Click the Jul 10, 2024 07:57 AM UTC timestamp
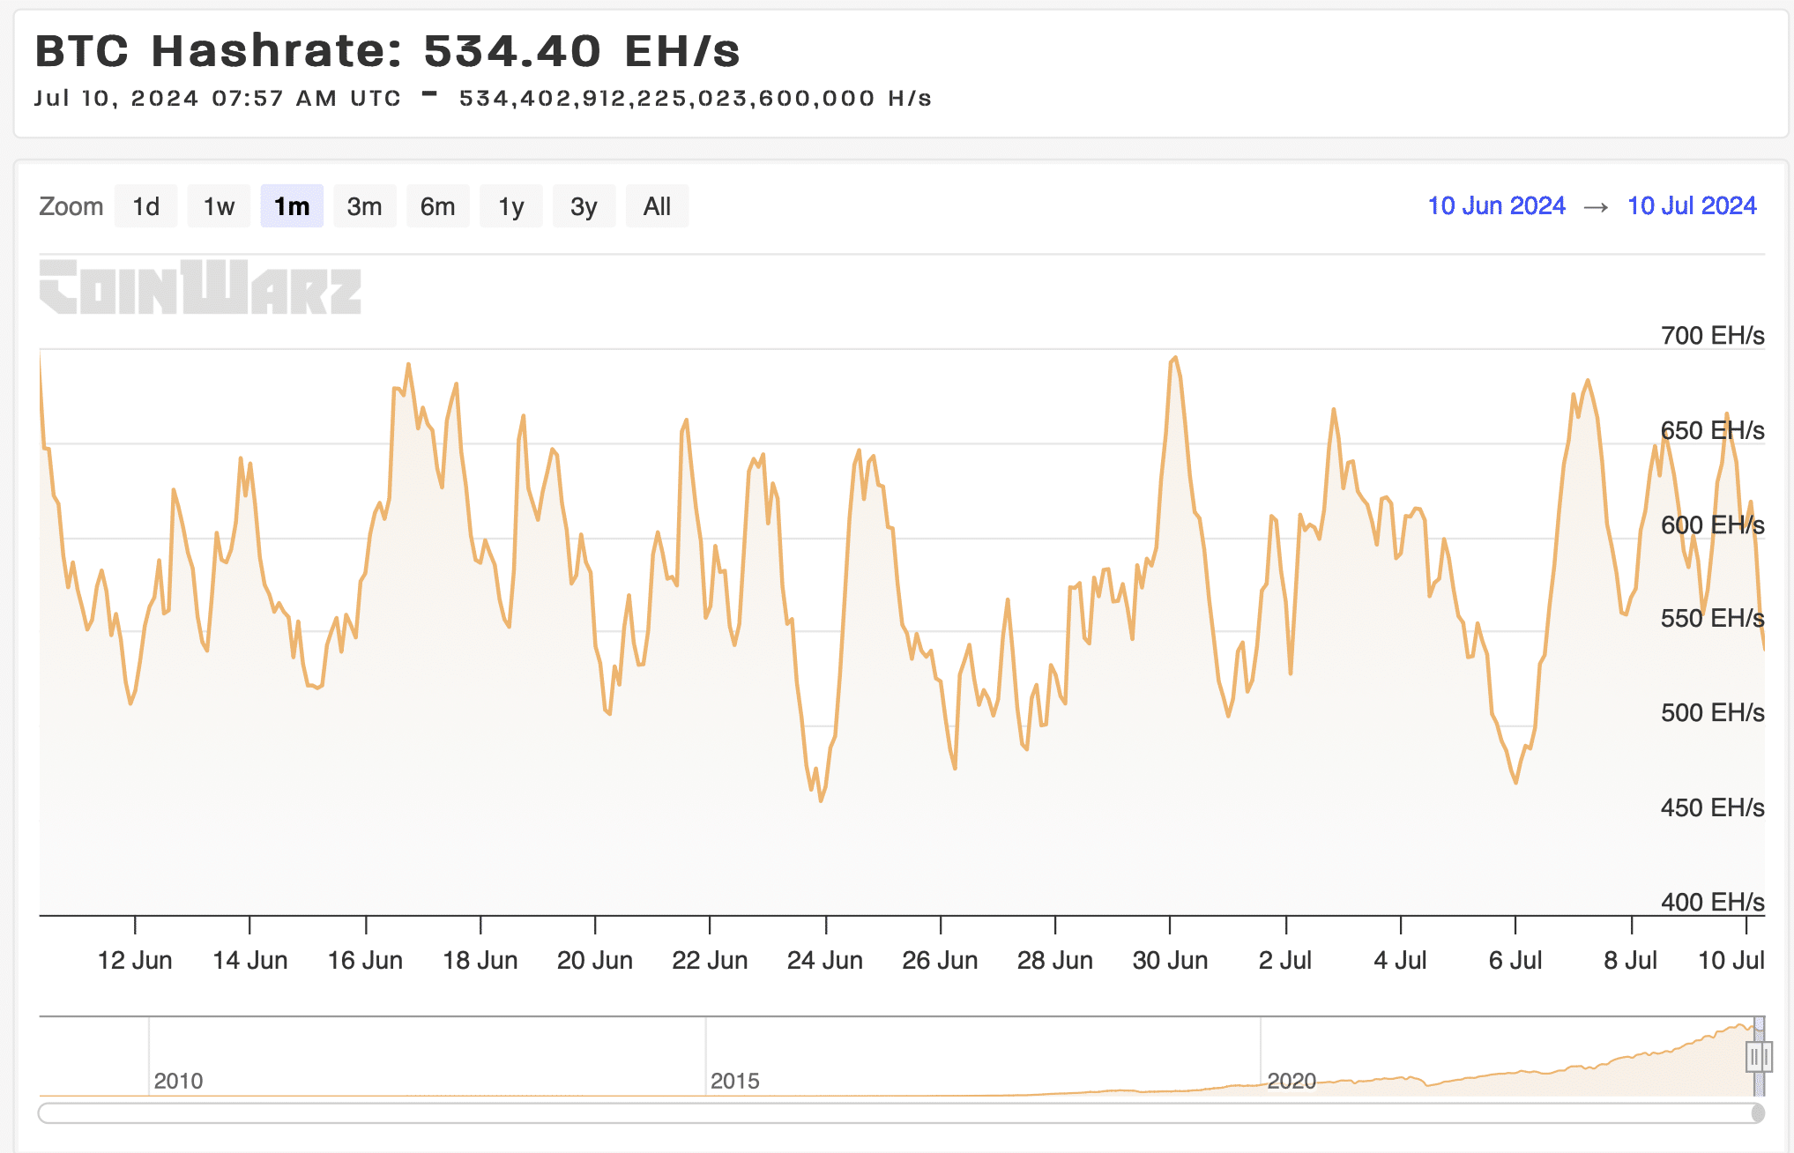 [218, 98]
